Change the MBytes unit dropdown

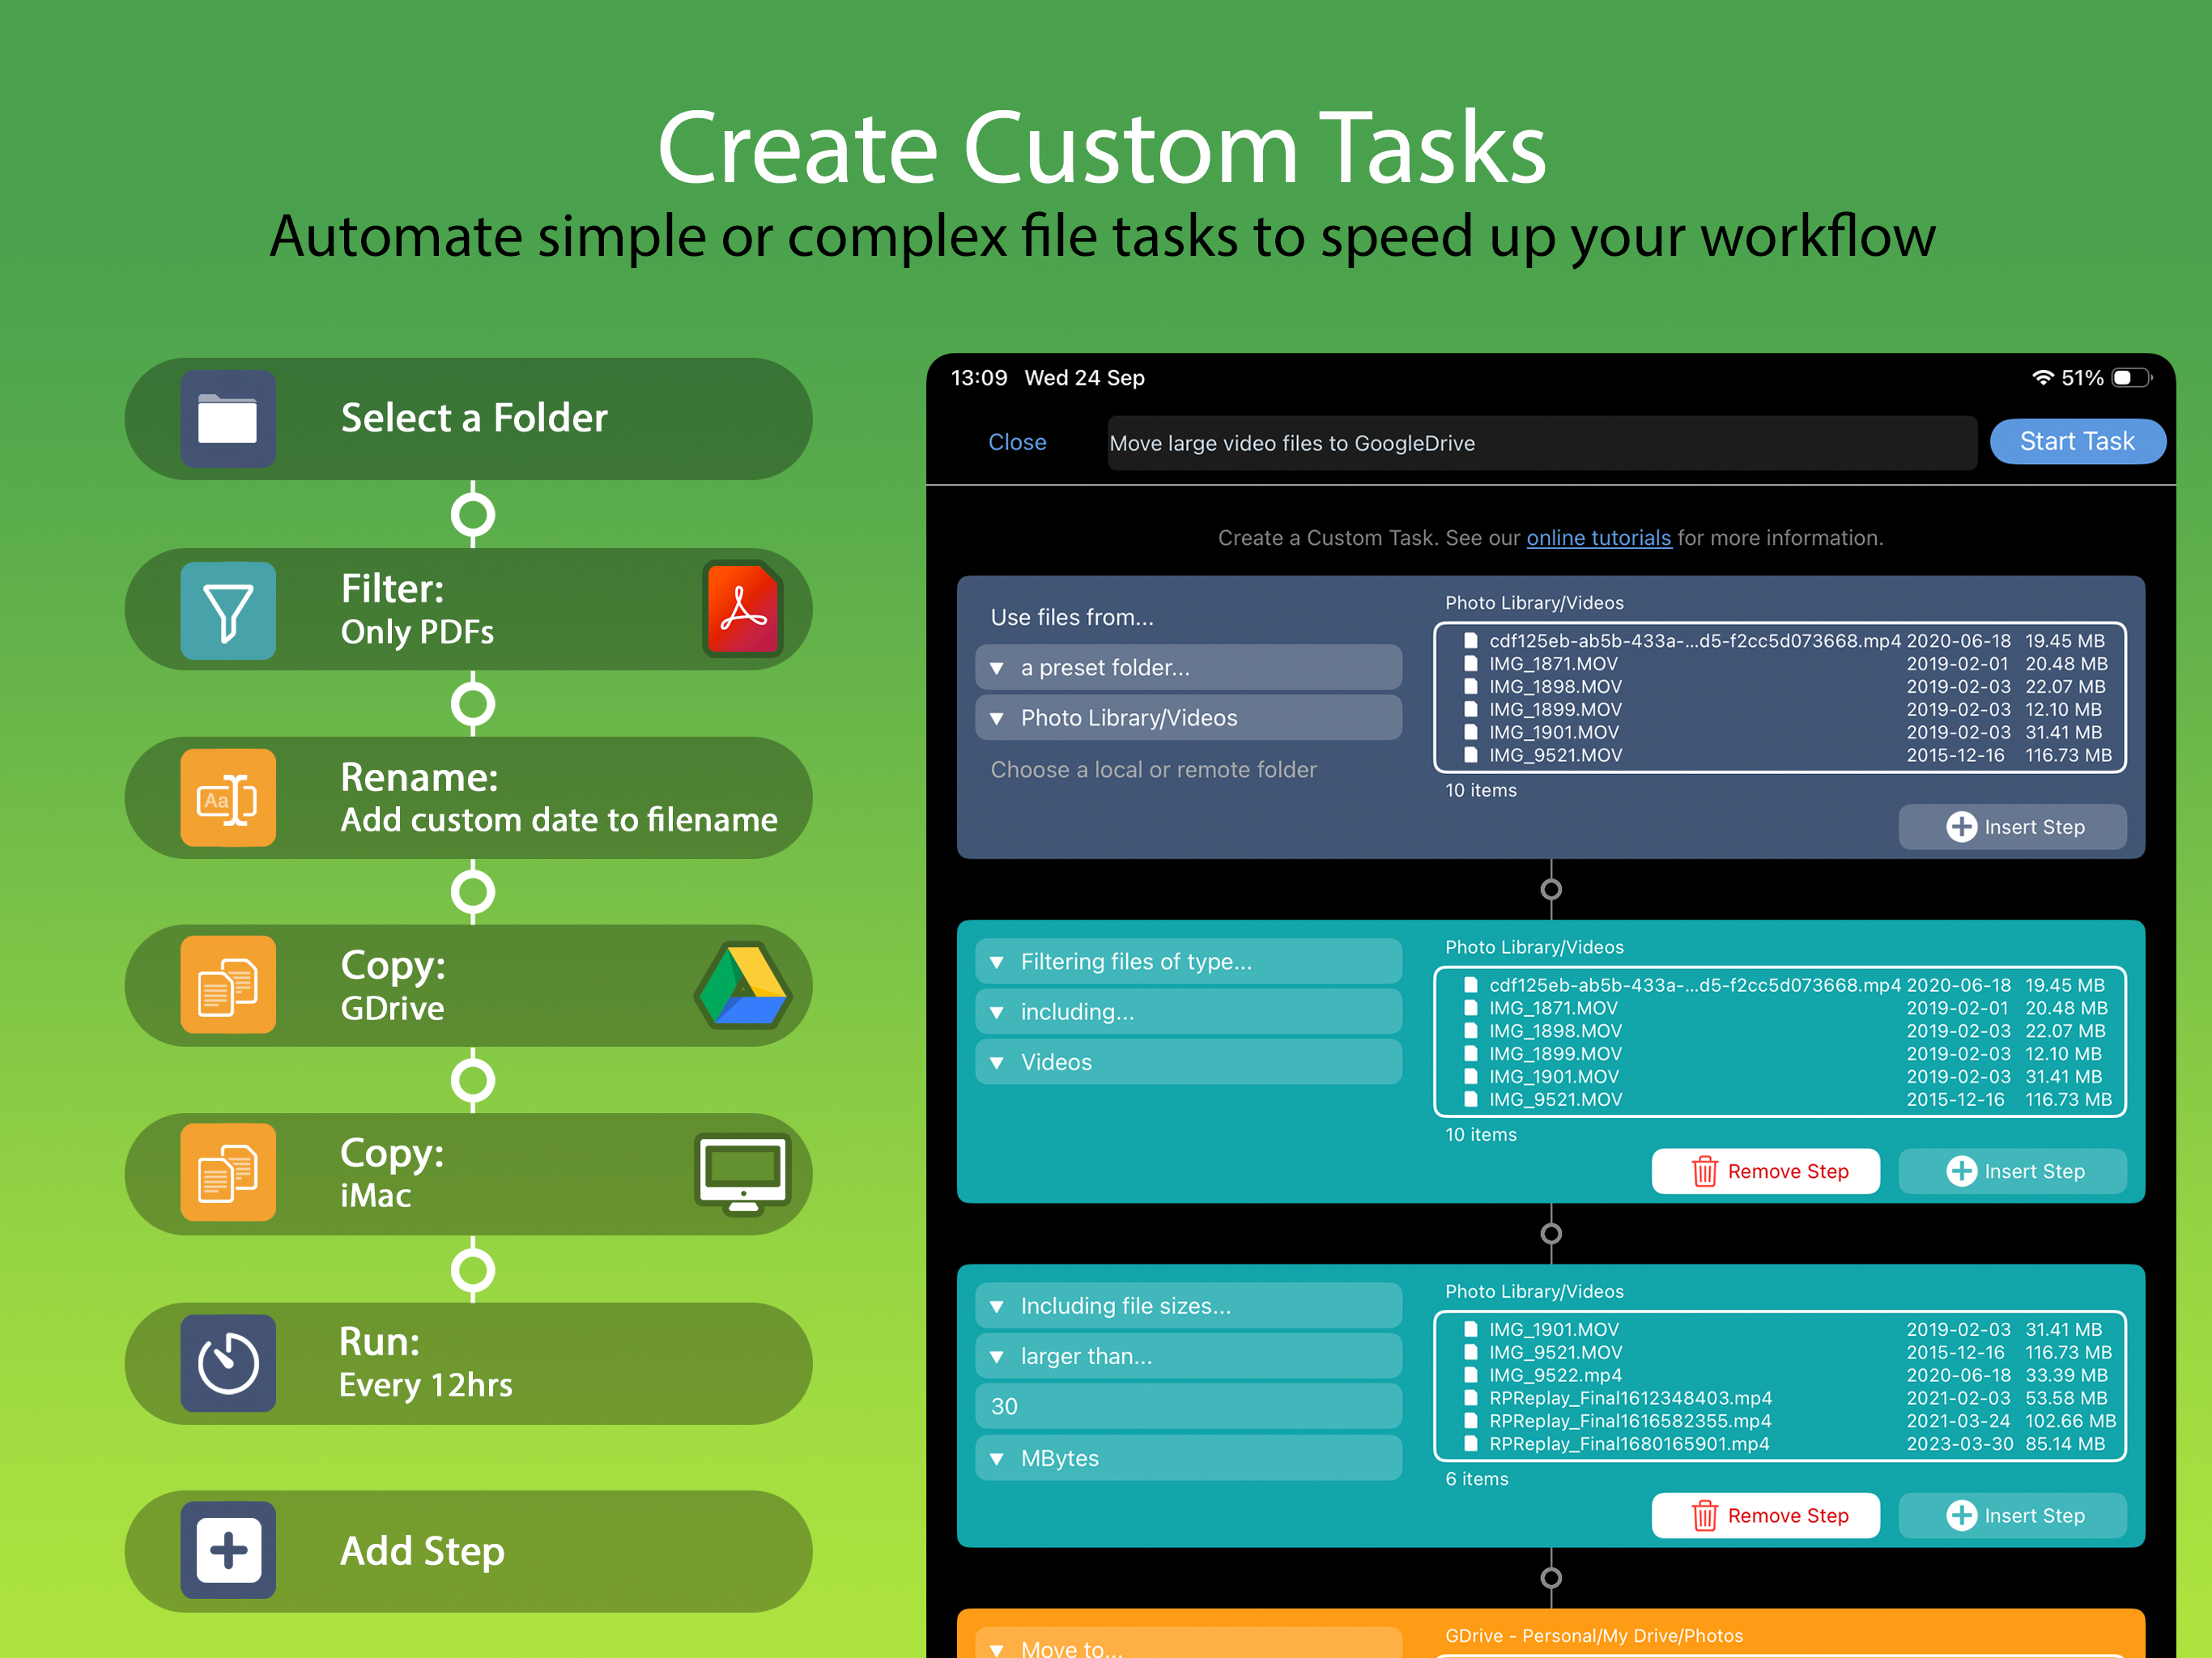1188,1458
